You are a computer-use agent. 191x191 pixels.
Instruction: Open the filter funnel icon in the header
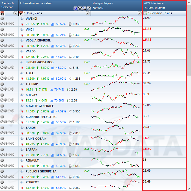tap(80, 8)
